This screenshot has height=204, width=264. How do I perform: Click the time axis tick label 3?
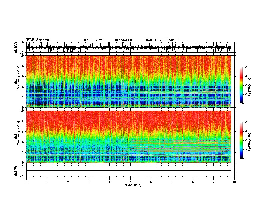pyautogui.click(x=89, y=182)
